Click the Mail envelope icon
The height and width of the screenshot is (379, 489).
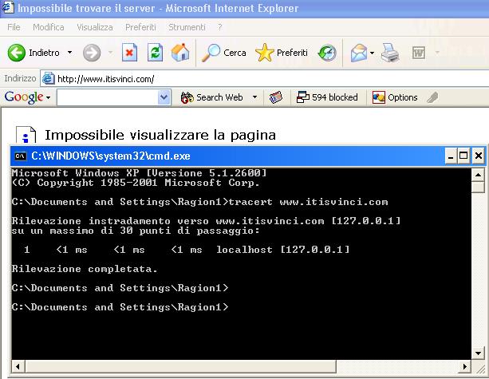coord(359,53)
